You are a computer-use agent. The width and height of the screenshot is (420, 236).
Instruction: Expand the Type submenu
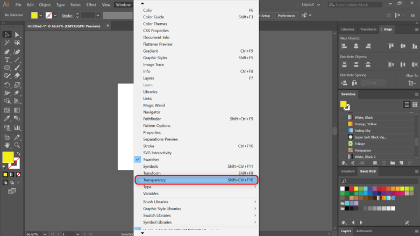pyautogui.click(x=197, y=187)
